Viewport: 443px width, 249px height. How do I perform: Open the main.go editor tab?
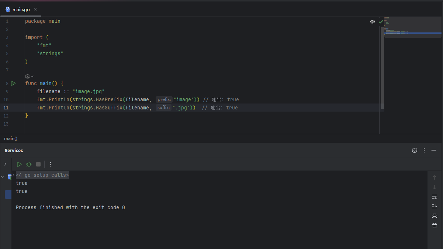[21, 10]
